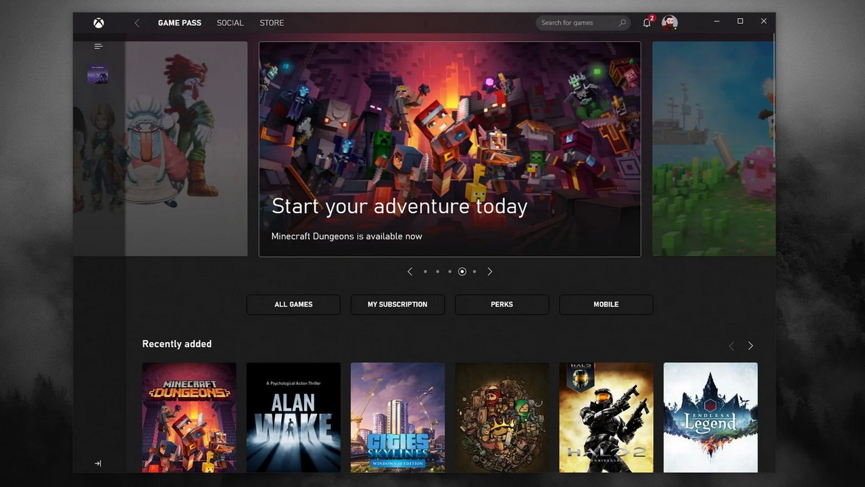Toggle the hamburger sidebar menu

click(99, 46)
